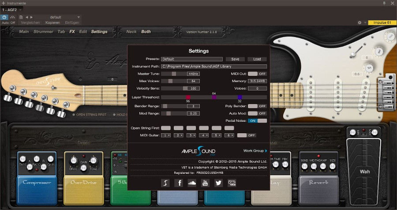Toggle the Poly Bender switch

pyautogui.click(x=257, y=106)
